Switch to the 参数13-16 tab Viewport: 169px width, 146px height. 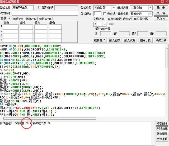[45, 19]
